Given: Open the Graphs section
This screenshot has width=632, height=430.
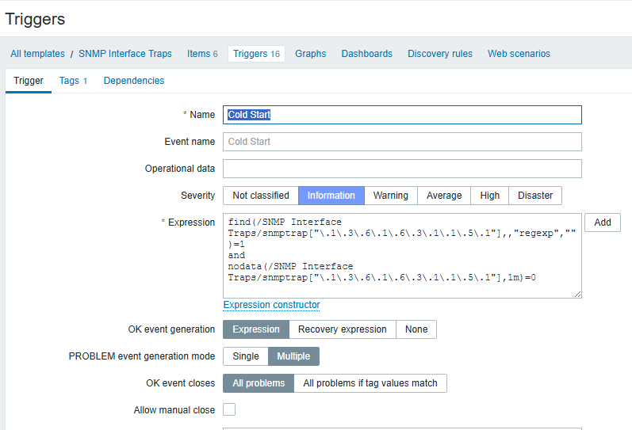Looking at the screenshot, I should pyautogui.click(x=310, y=54).
